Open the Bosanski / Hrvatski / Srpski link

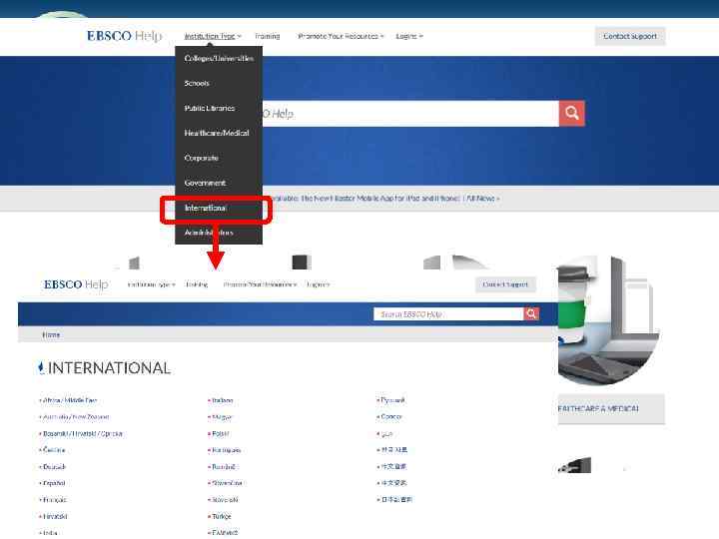point(83,433)
